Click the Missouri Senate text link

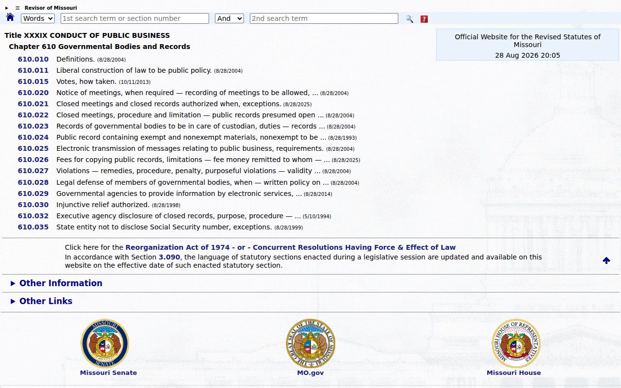[x=108, y=373]
